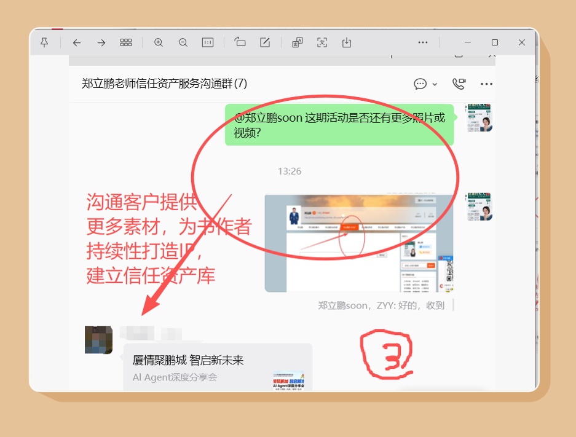
Task: Save the image via download icon
Action: 347,42
